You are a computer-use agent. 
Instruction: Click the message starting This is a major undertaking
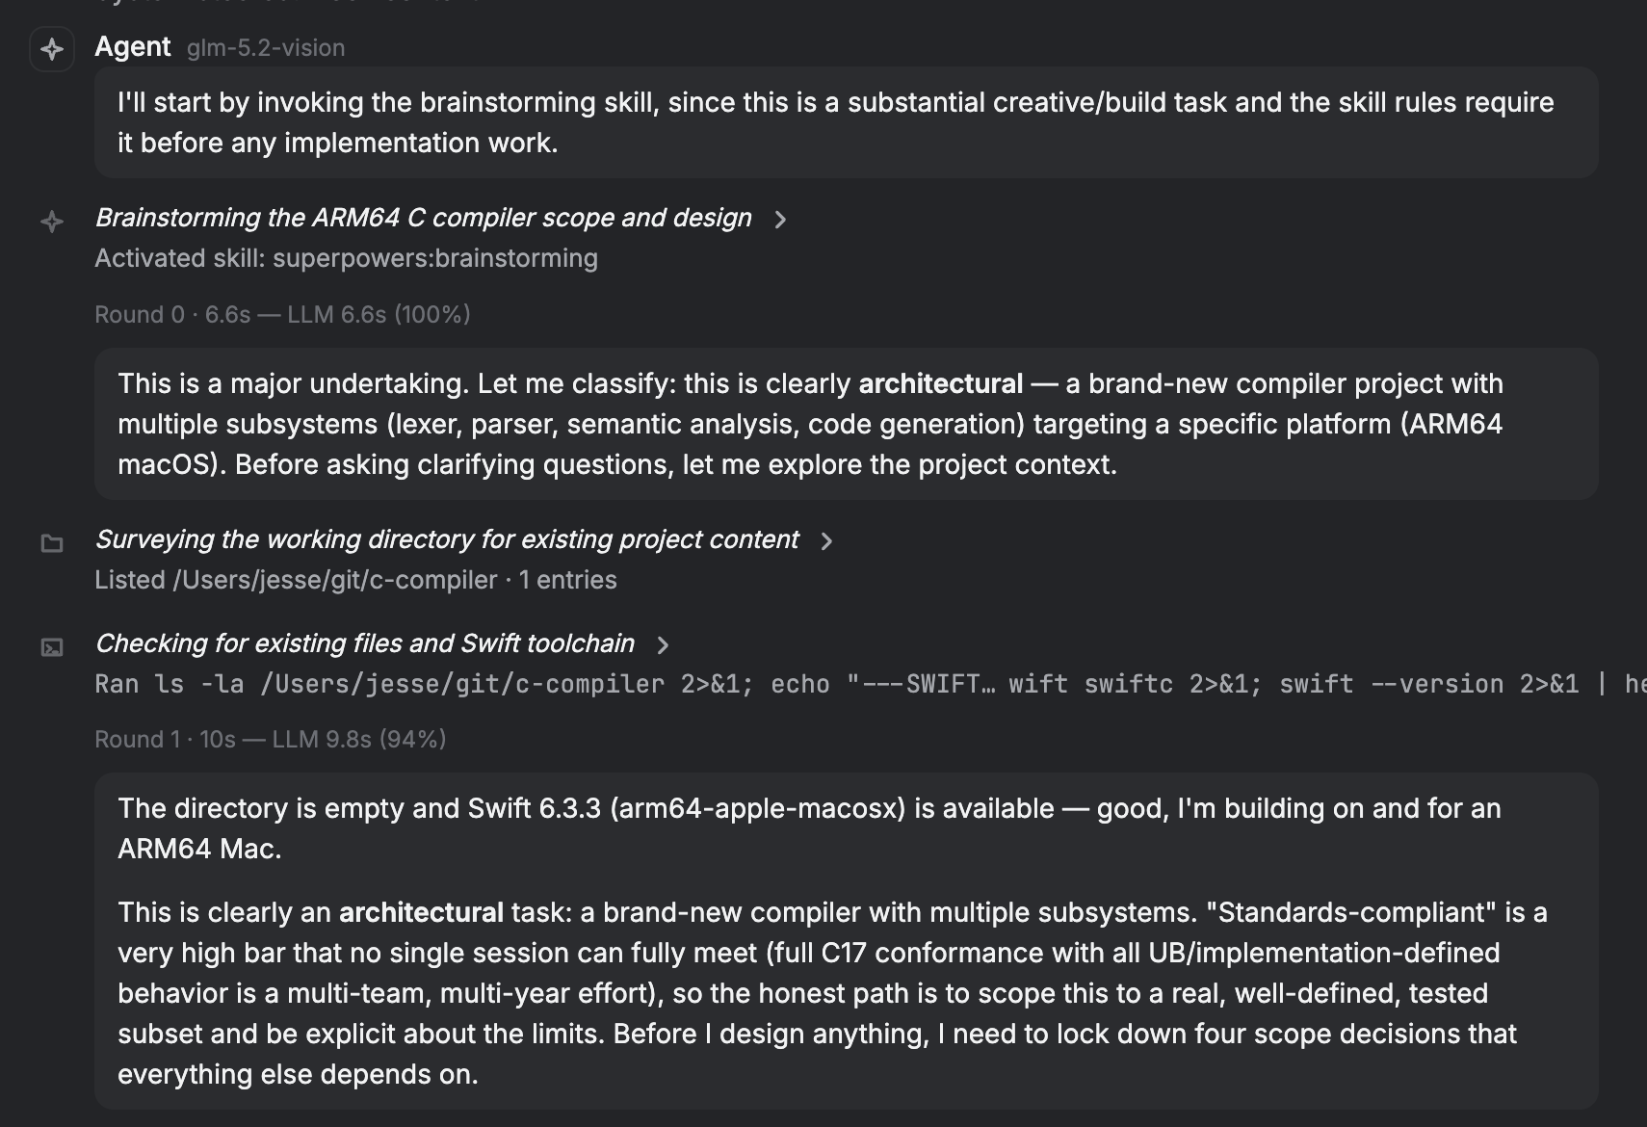tap(847, 424)
